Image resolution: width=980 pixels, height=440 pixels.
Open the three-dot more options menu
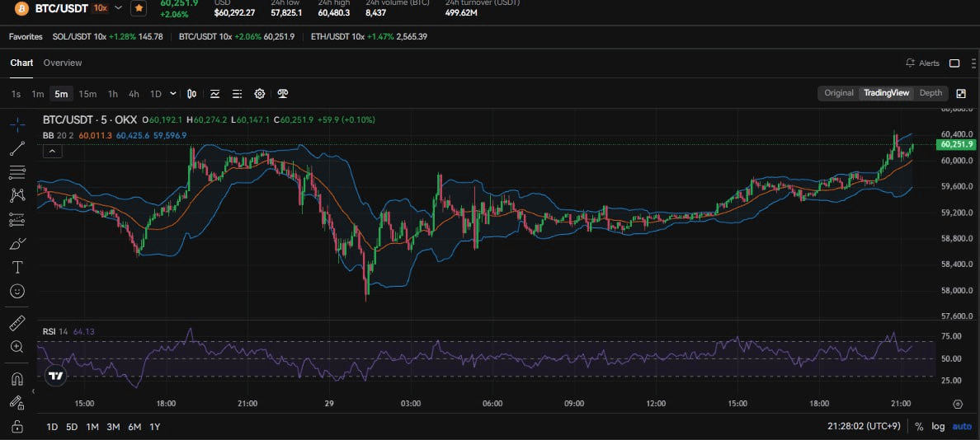[973, 63]
